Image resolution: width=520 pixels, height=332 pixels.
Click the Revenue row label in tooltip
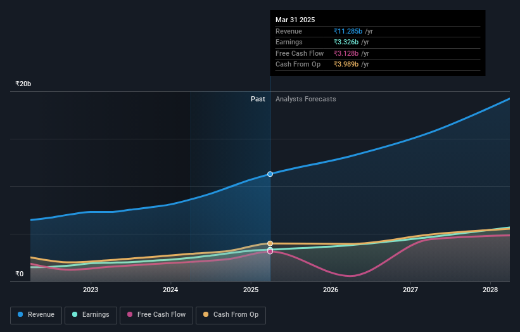pos(289,31)
